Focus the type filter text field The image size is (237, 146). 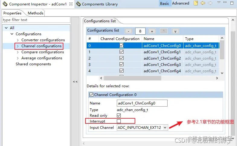pyautogui.click(x=36, y=20)
